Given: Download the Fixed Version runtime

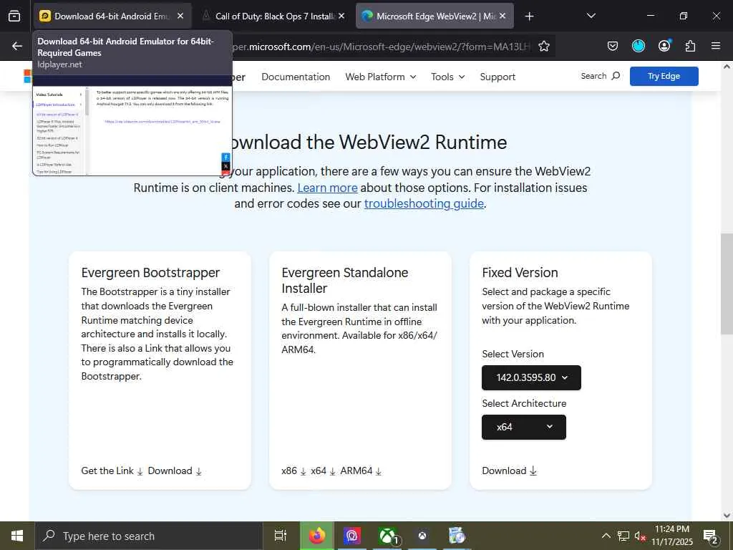Looking at the screenshot, I should tap(509, 471).
